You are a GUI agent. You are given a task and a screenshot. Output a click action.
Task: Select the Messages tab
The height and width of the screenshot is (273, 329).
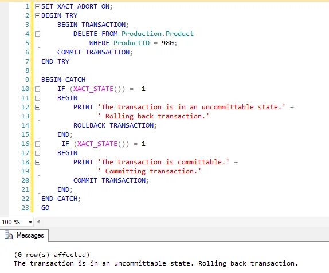24,235
